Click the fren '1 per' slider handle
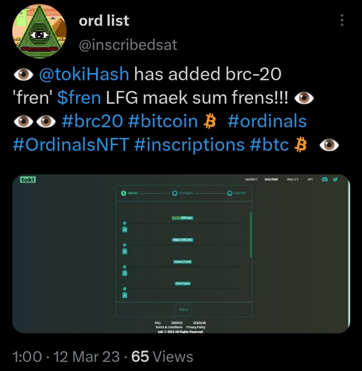Image resolution: width=362 pixels, height=371 pixels. (x=125, y=289)
